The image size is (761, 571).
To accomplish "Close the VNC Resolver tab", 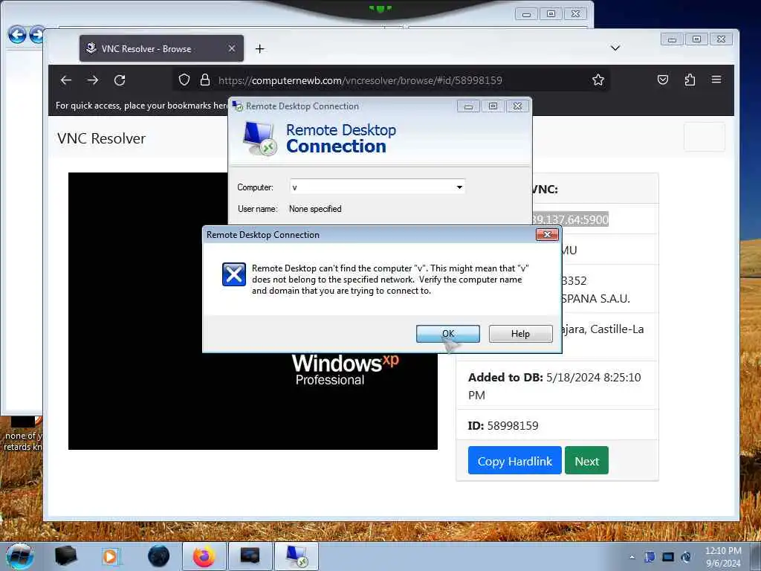I will click(232, 48).
